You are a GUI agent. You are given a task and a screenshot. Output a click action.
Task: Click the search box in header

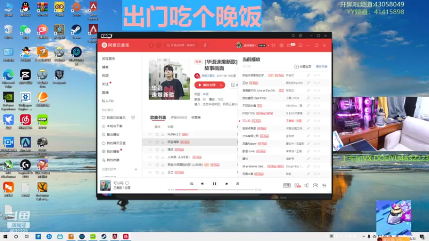(182, 46)
